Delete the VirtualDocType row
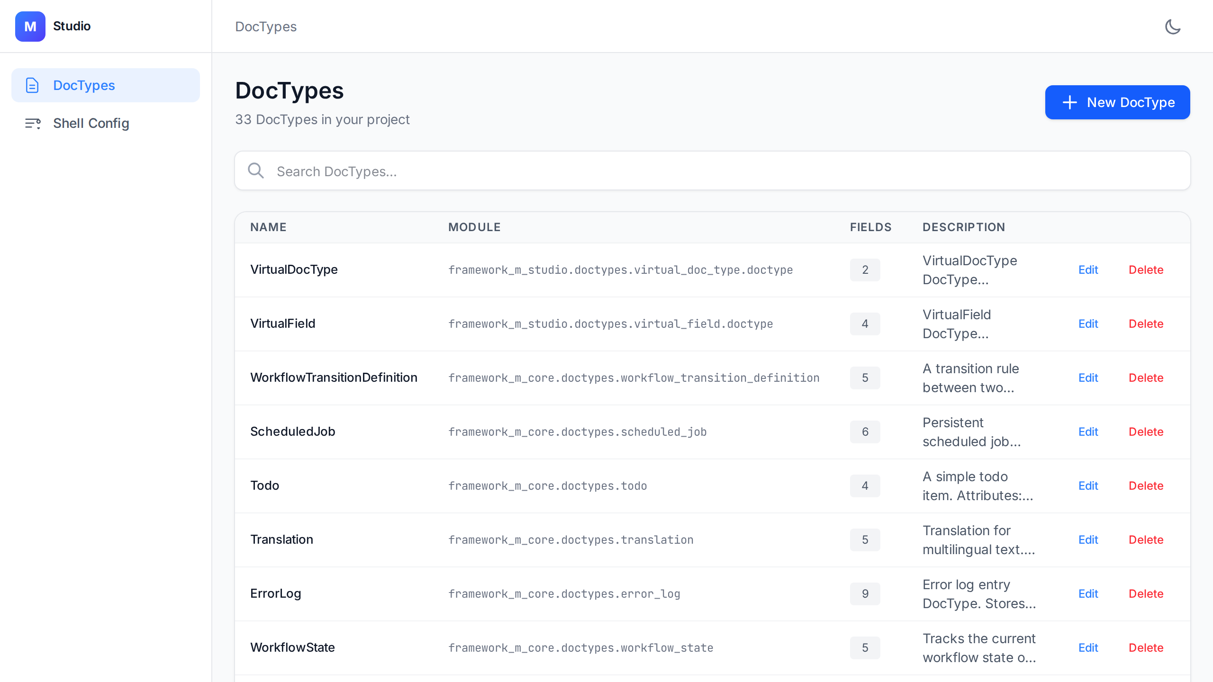This screenshot has height=682, width=1213. tap(1146, 270)
